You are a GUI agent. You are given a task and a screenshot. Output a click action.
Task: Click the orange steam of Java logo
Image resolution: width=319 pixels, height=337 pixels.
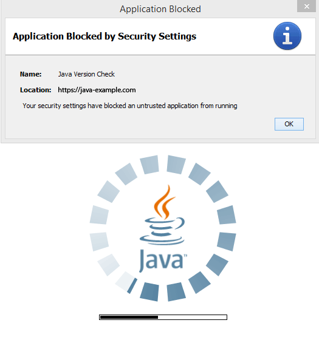pos(164,202)
